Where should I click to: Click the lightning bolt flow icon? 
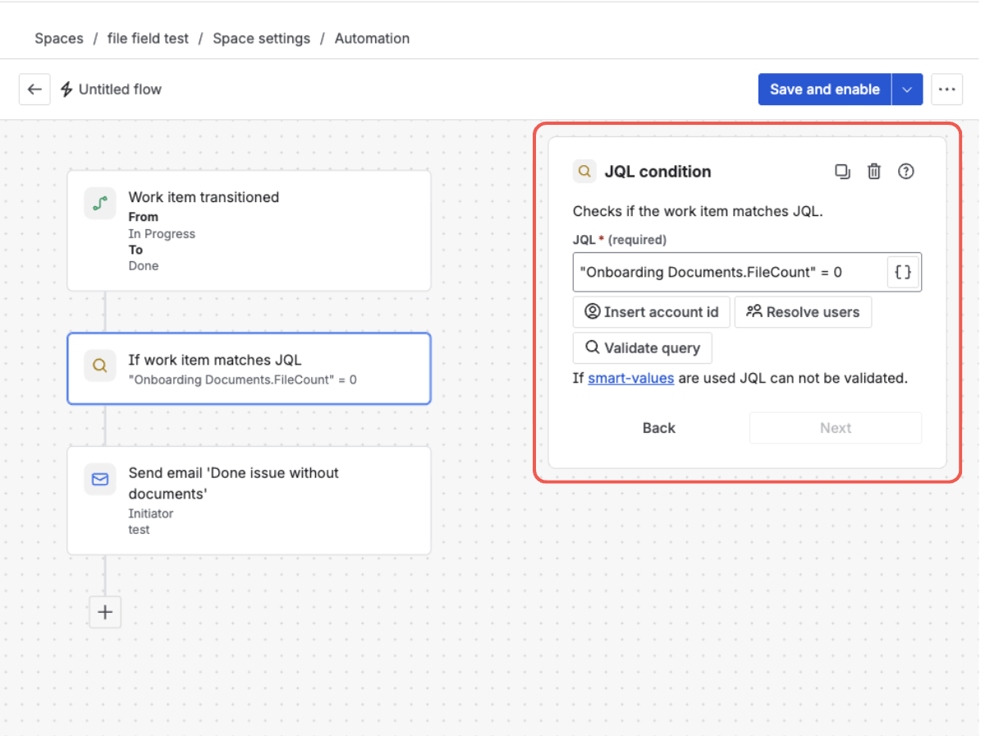[67, 90]
